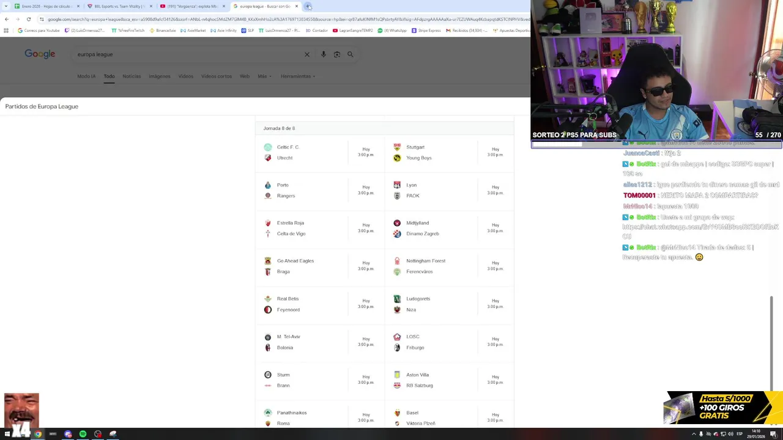Screen dimensions: 783x440
Task: Reload the page in Chrome
Action: pos(29,19)
